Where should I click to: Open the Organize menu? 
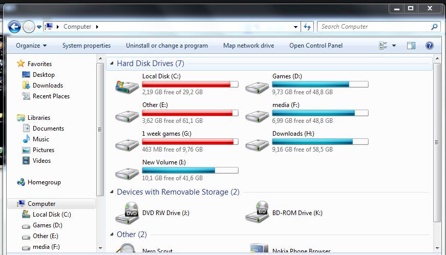[31, 46]
